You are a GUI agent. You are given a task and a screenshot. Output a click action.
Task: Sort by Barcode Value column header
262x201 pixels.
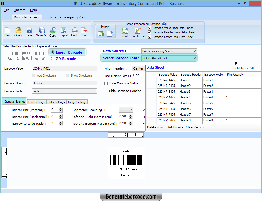(x=168, y=75)
